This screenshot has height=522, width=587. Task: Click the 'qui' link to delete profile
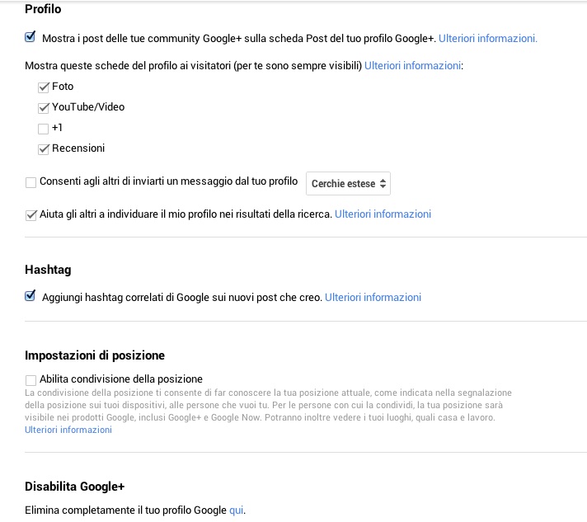tap(236, 510)
